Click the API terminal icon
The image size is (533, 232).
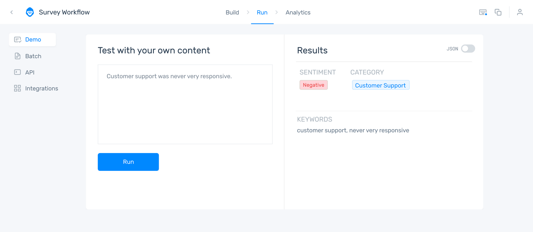pos(17,72)
